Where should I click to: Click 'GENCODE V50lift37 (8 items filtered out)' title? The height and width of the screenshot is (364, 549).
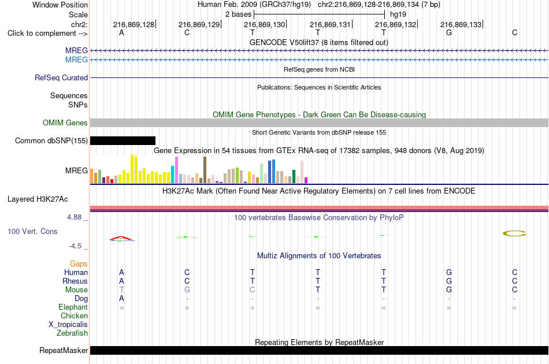pyautogui.click(x=319, y=42)
